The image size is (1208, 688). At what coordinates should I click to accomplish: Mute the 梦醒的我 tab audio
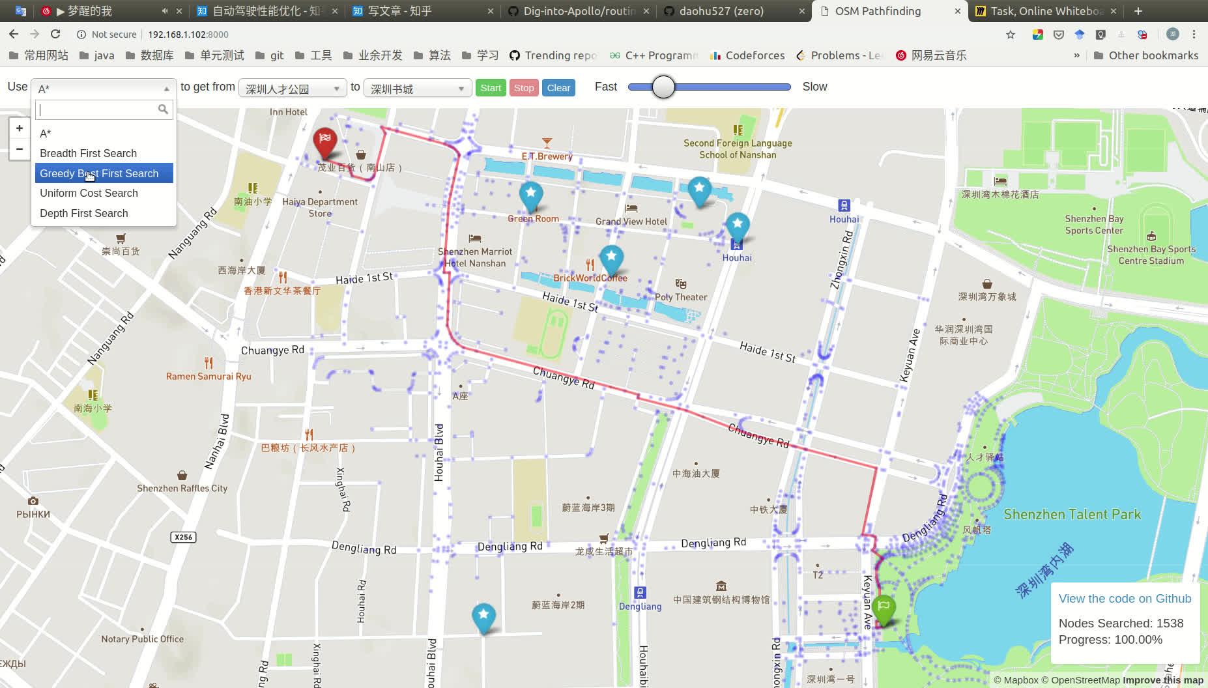tap(165, 11)
